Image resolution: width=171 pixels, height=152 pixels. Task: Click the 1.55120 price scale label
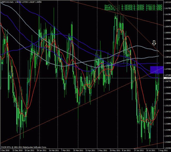tap(168, 106)
